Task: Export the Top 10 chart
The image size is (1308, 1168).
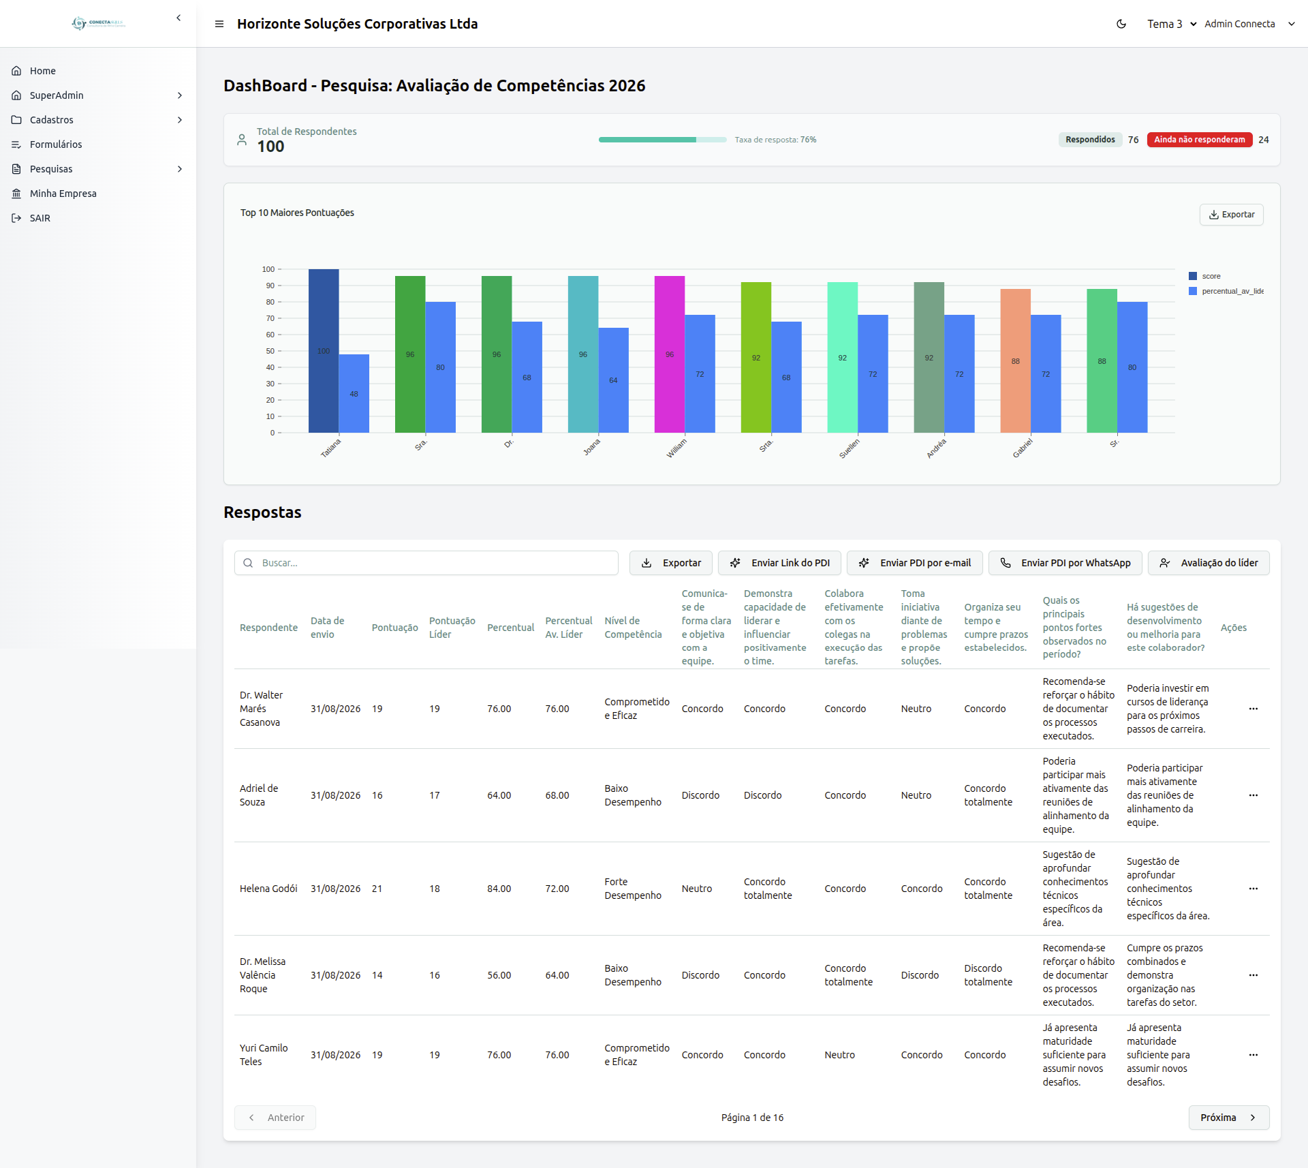Action: click(1231, 215)
